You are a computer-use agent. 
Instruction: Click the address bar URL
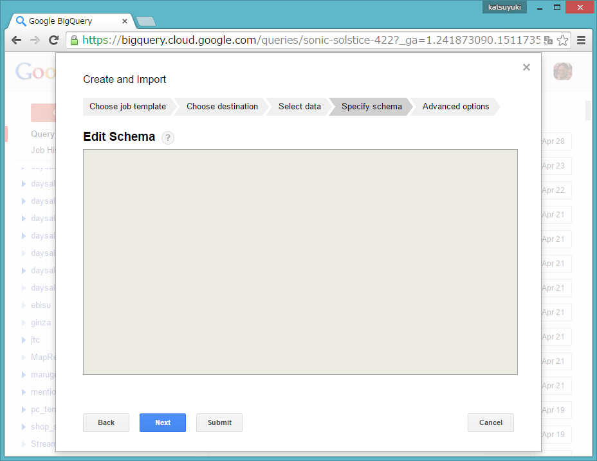pyautogui.click(x=311, y=41)
